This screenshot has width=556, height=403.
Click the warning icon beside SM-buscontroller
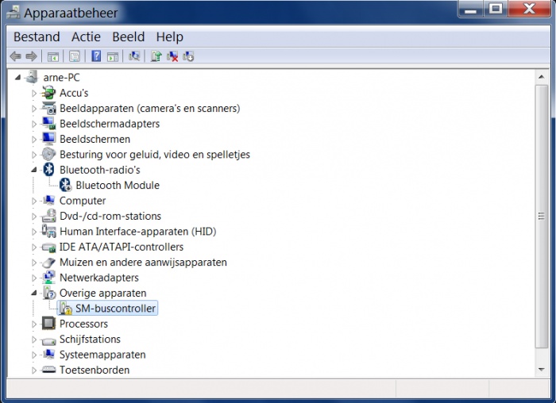[65, 308]
